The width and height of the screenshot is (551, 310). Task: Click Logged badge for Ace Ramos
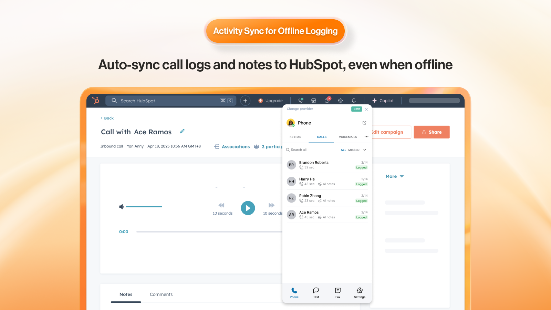point(361,218)
